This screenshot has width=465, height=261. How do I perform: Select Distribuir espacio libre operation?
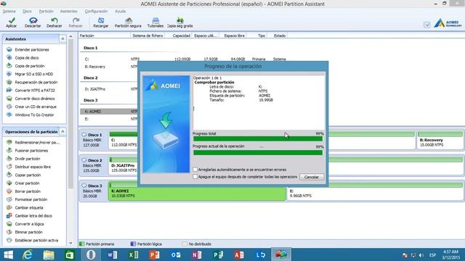[33, 167]
